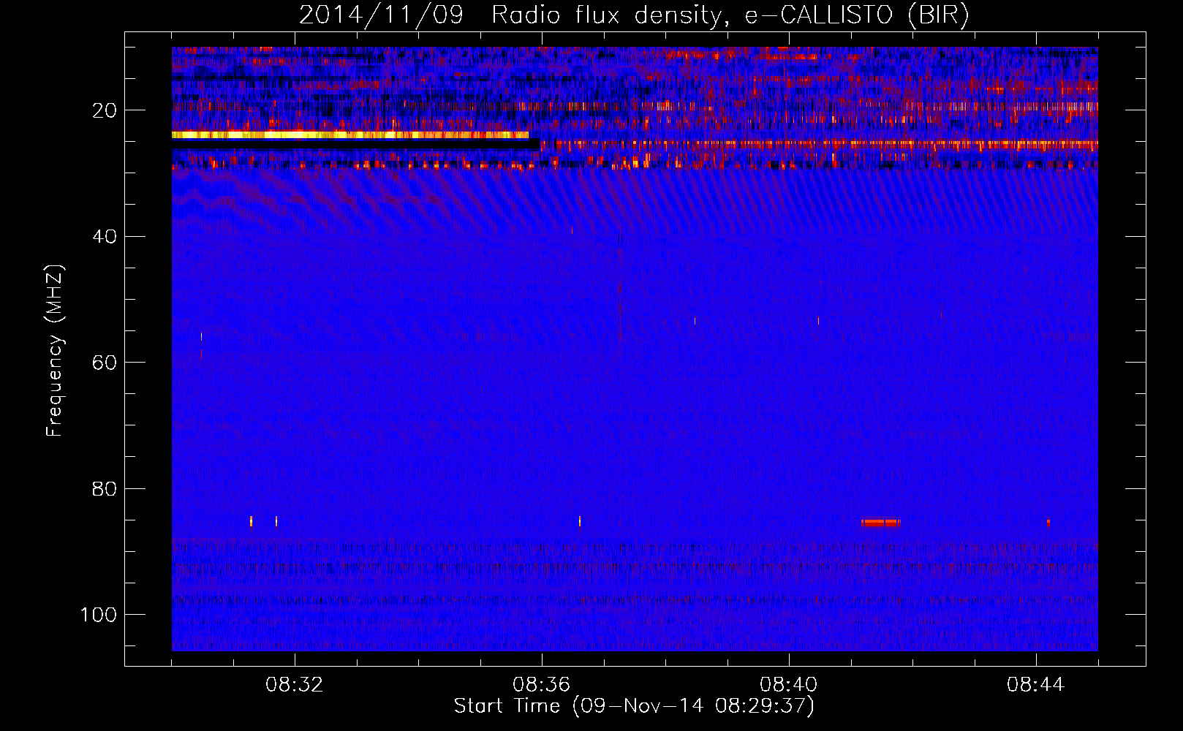Click the 08:32 time tick label

pyautogui.click(x=295, y=685)
